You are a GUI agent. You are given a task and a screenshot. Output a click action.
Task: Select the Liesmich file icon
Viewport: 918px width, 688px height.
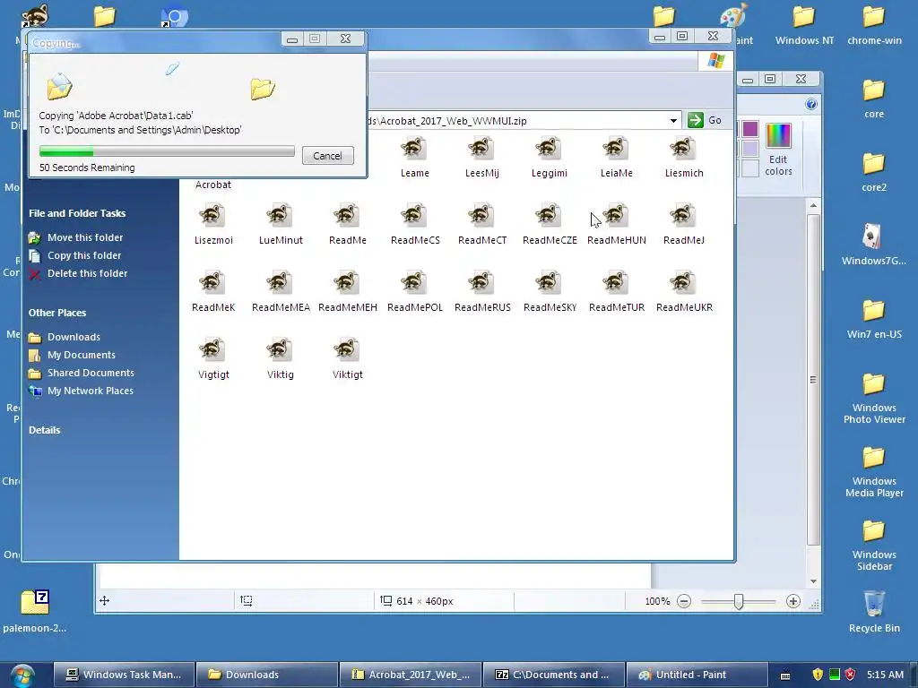(684, 149)
